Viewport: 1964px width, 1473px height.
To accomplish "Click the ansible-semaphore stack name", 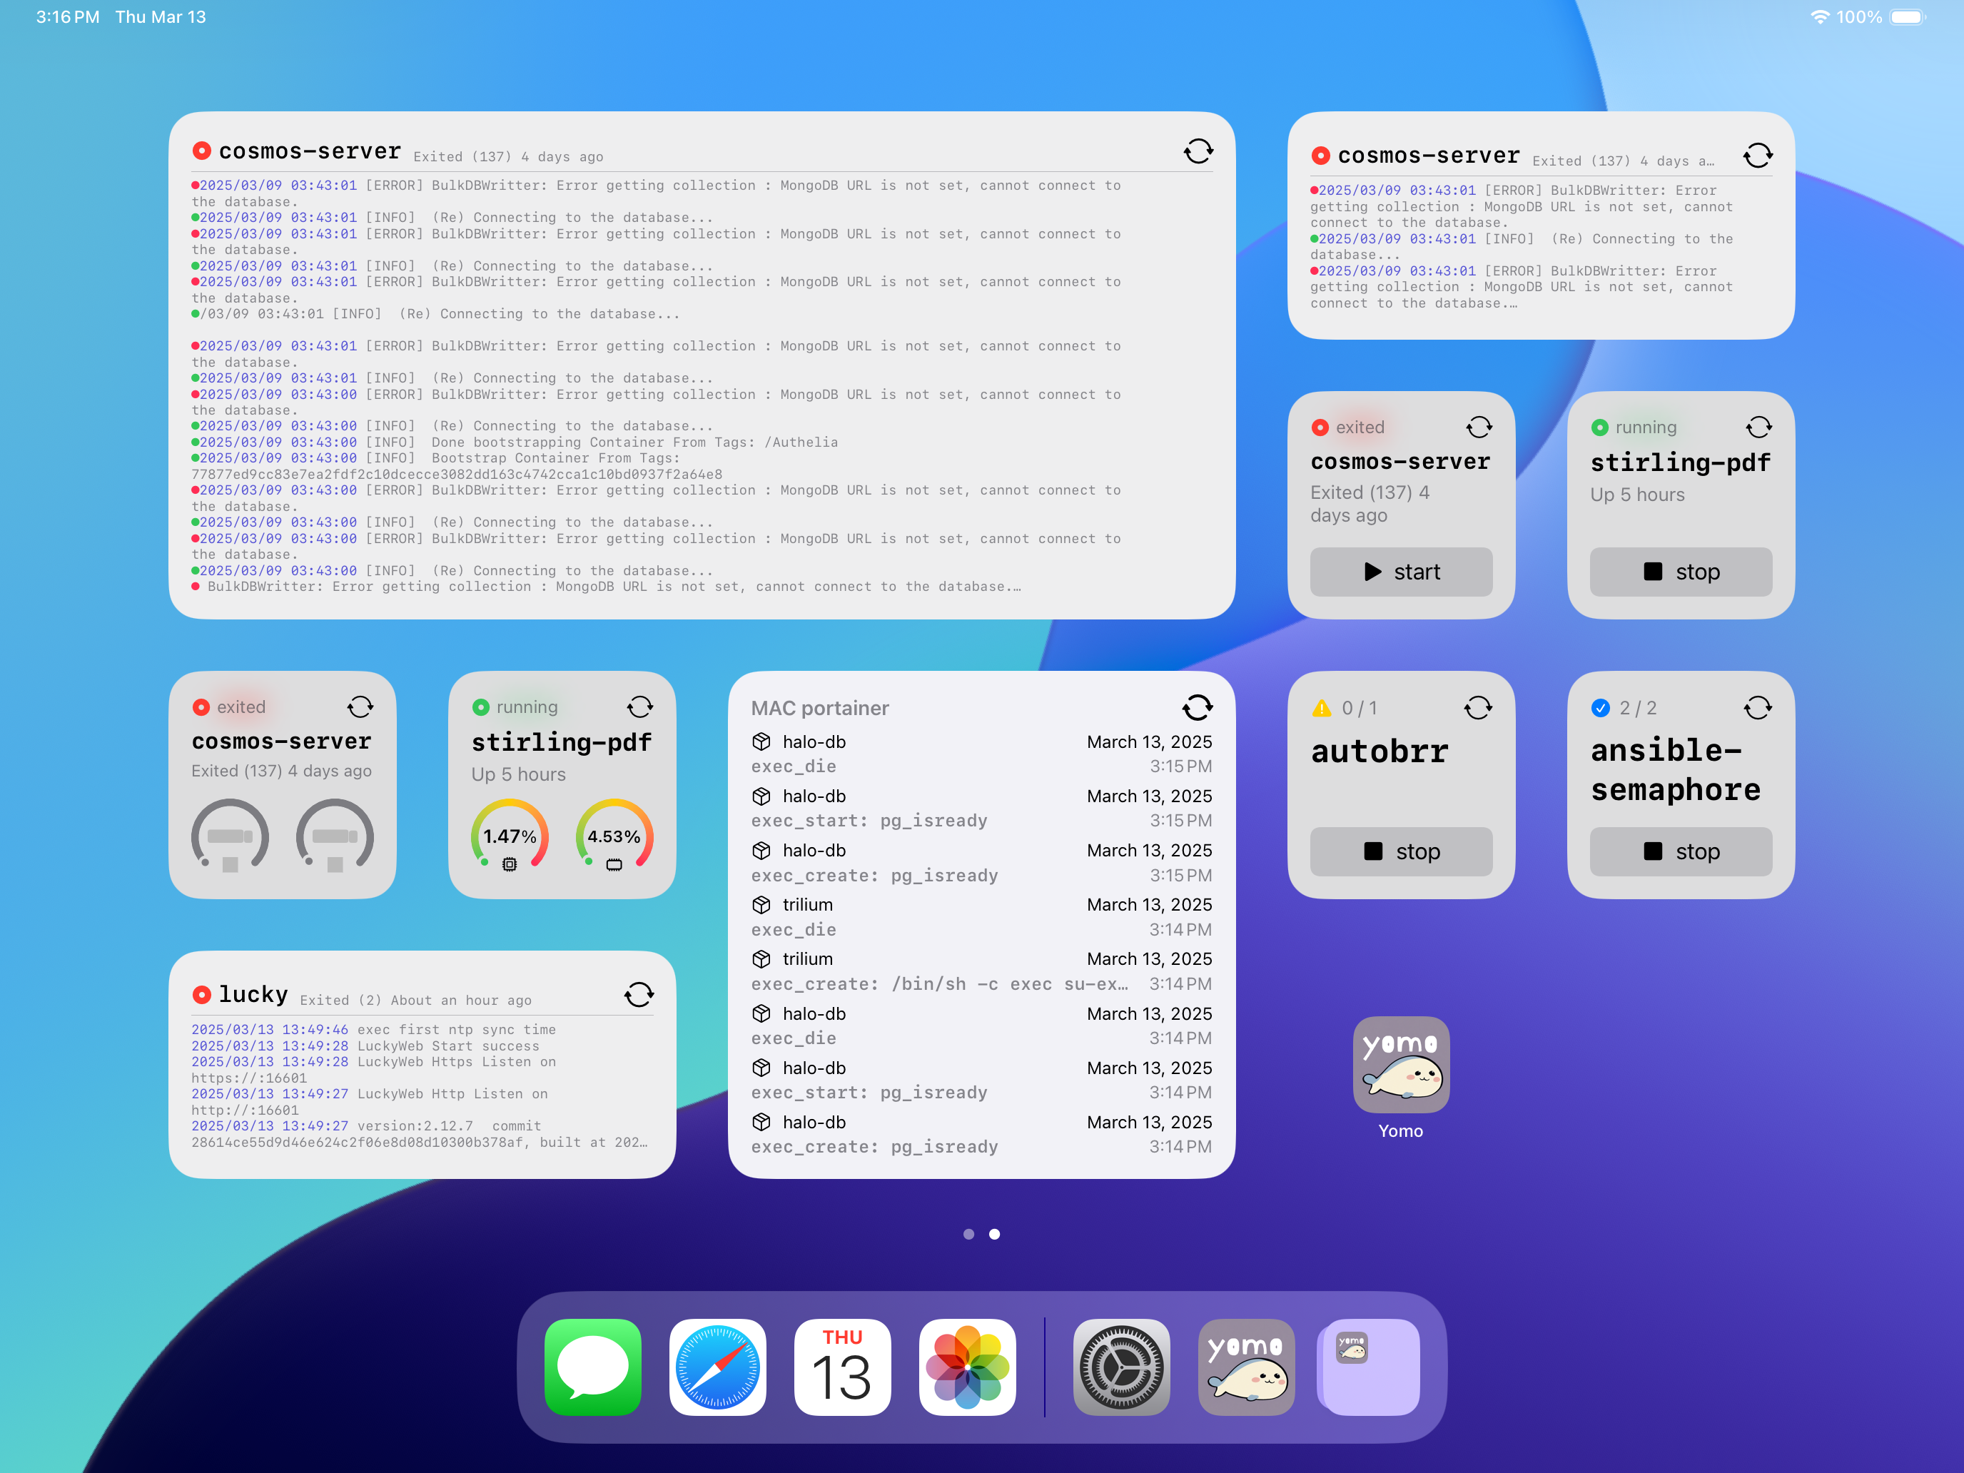I will click(x=1674, y=770).
